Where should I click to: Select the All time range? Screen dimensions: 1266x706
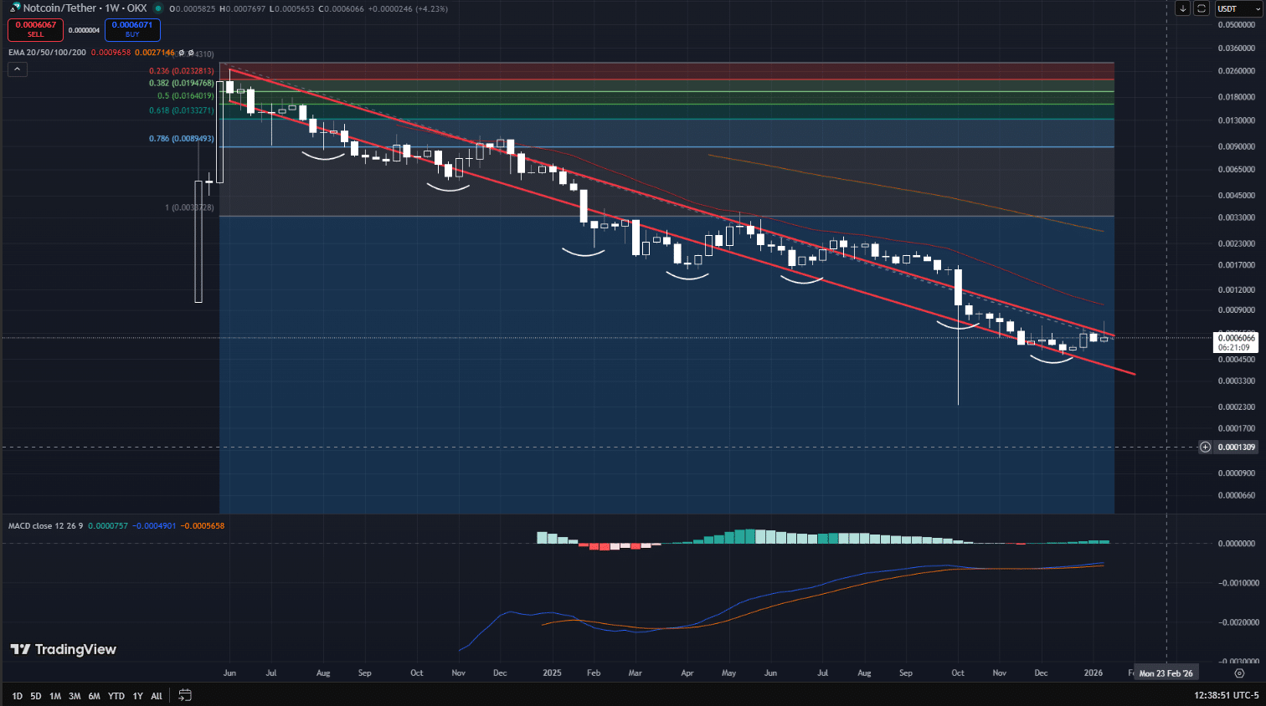coord(157,696)
